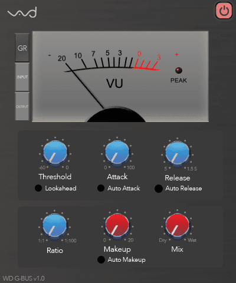Click the "Makeup" label
Screen dimensions: 236x283
(x=117, y=249)
